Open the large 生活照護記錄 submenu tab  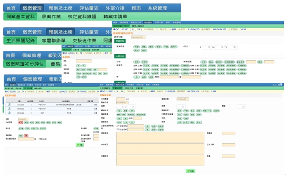click(x=21, y=40)
